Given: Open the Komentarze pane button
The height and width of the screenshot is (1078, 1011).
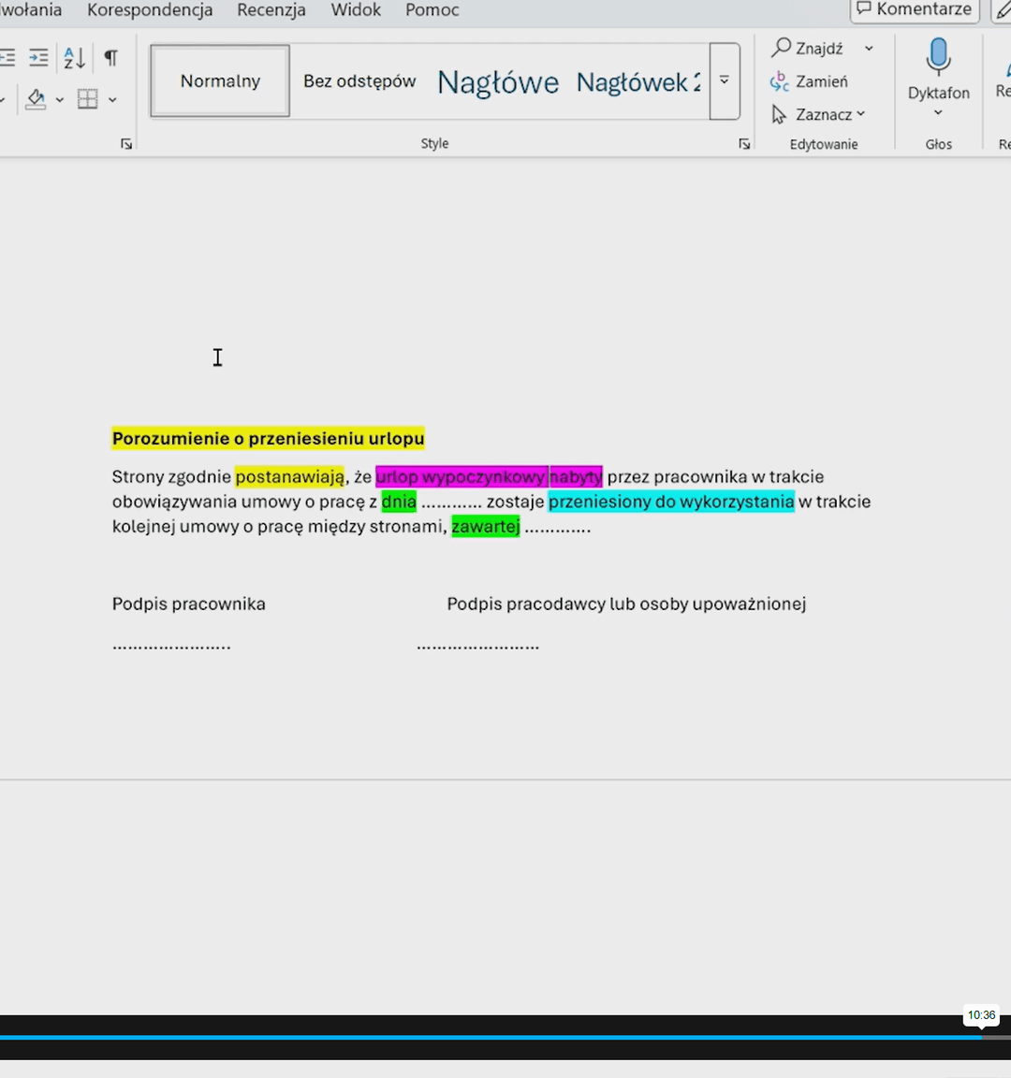Looking at the screenshot, I should point(914,9).
